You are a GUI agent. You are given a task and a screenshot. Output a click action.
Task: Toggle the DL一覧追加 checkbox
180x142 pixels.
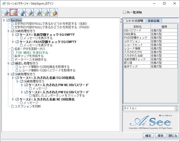pyautogui.click(x=124, y=12)
